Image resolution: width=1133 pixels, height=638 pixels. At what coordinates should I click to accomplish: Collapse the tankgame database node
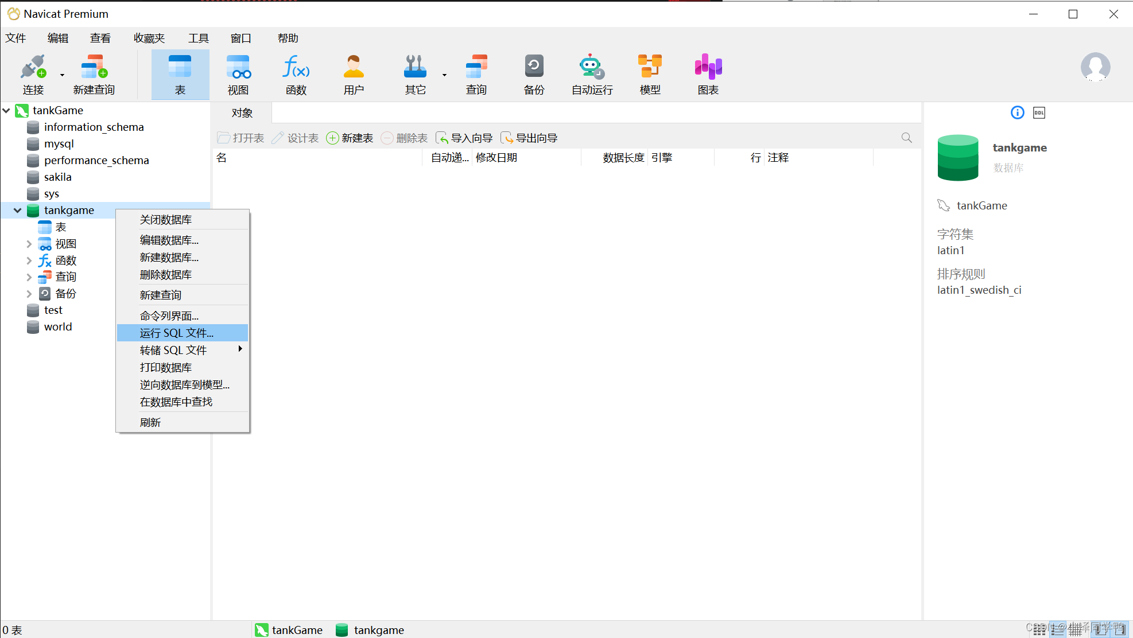click(18, 211)
